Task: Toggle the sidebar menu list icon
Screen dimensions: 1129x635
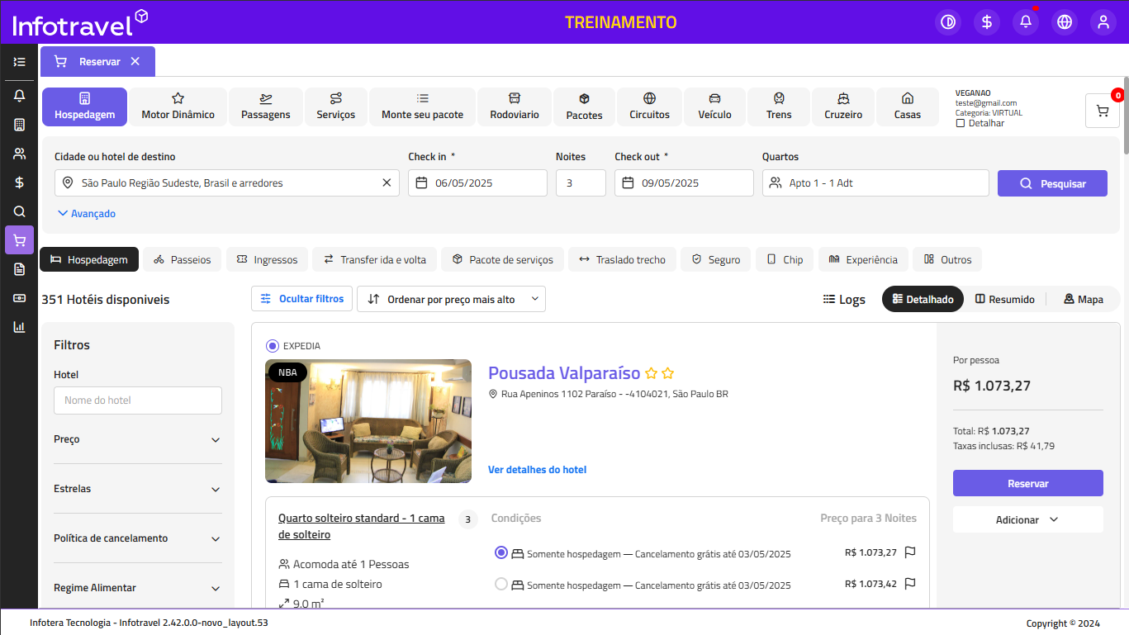Action: click(x=19, y=62)
